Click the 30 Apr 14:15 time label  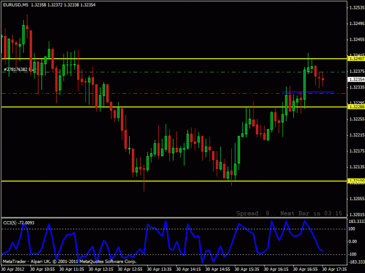(188, 270)
